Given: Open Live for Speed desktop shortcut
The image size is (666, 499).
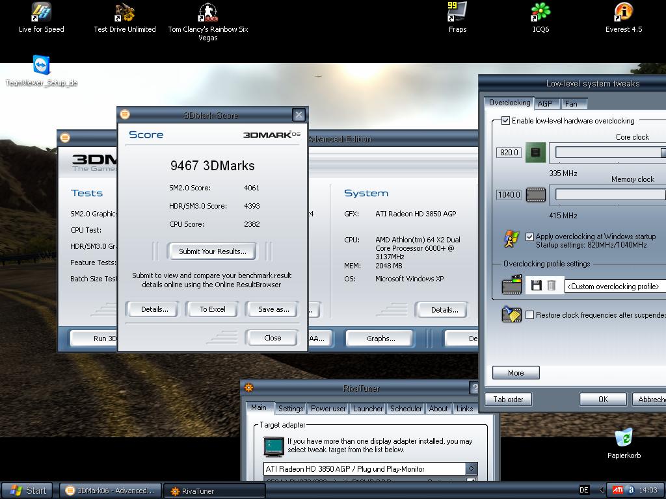Looking at the screenshot, I should tap(41, 18).
